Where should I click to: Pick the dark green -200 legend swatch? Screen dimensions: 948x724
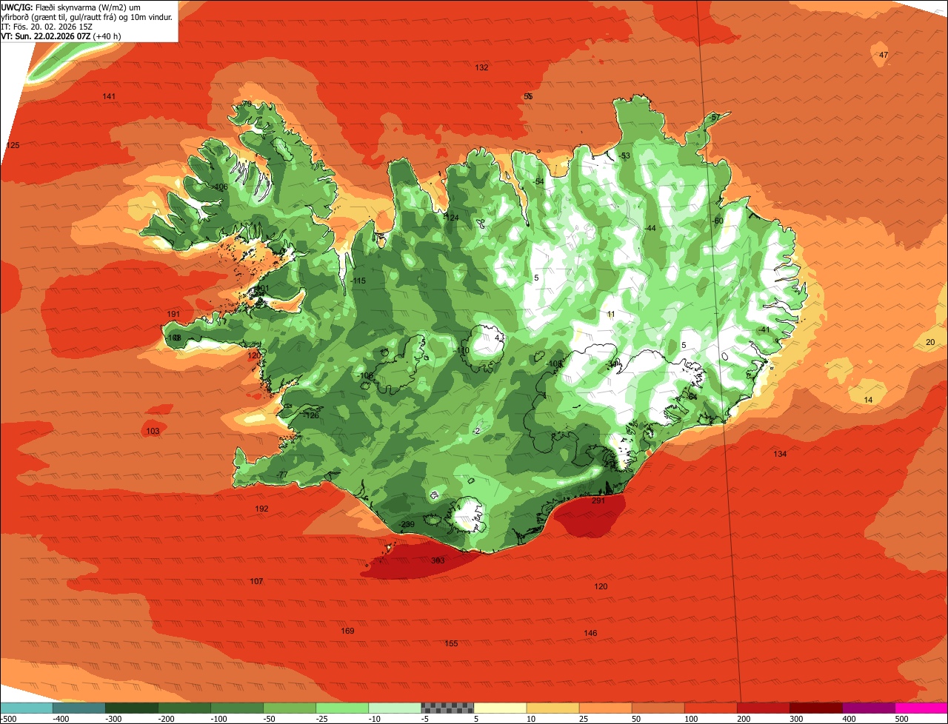(184, 708)
